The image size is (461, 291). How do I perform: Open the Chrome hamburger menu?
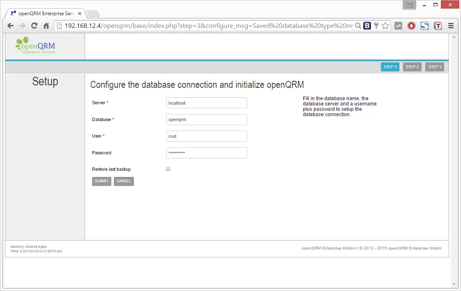point(451,26)
